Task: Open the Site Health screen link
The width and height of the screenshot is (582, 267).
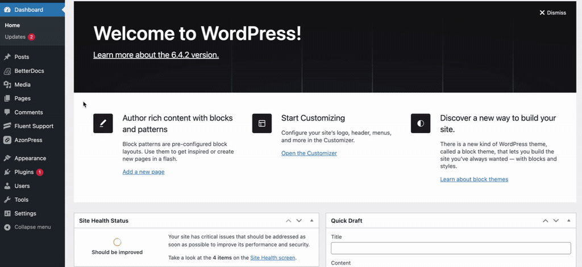Action: pyautogui.click(x=273, y=258)
